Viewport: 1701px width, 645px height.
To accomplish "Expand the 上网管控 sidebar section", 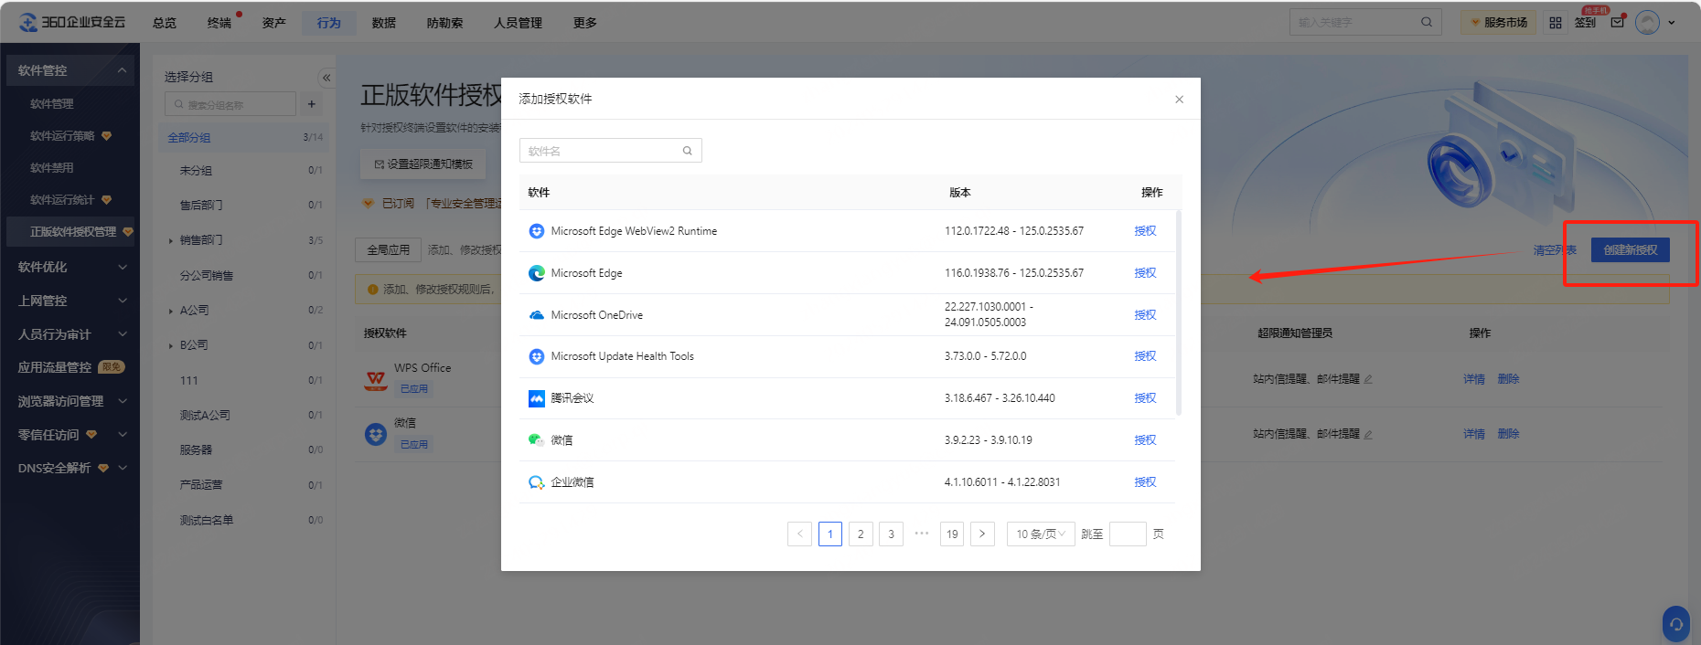I will (123, 301).
